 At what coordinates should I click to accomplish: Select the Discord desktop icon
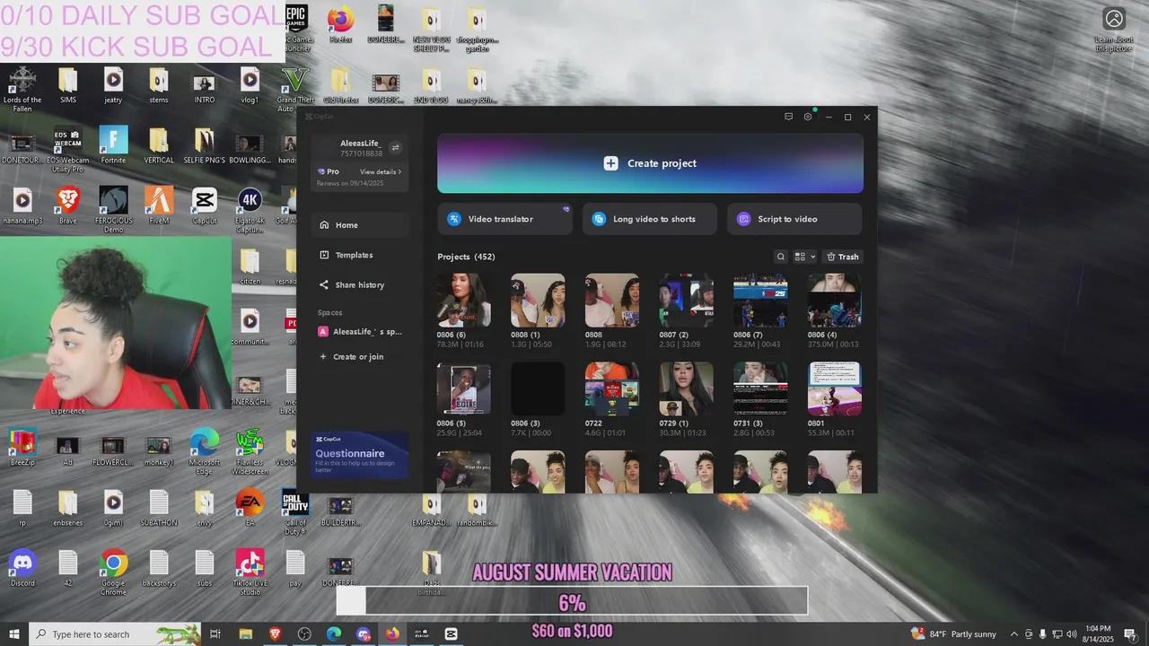[x=22, y=568]
